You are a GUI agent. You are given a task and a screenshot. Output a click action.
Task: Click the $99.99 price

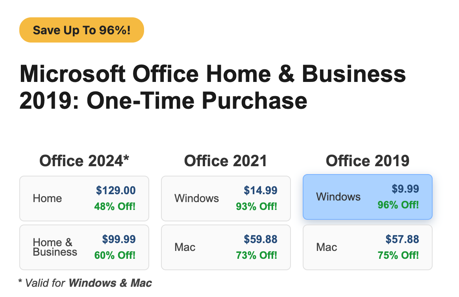[x=119, y=239]
